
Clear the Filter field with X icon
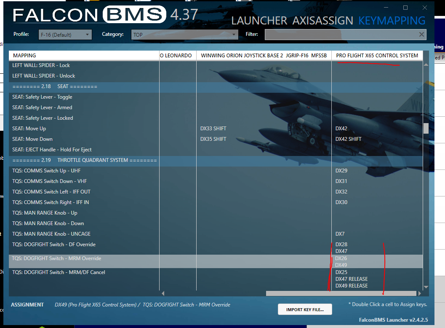[x=421, y=35]
